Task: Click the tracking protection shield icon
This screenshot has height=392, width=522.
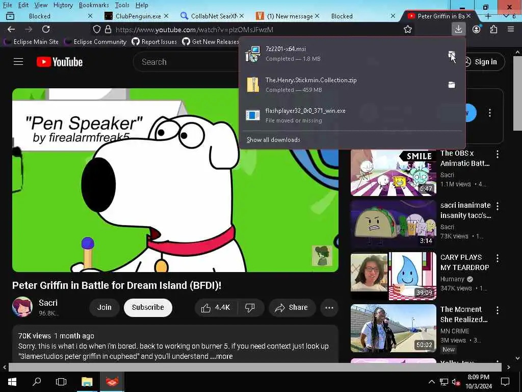Action: click(96, 29)
